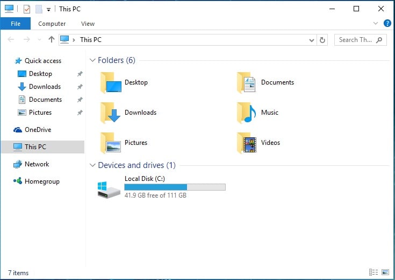This screenshot has height=280, width=395.
Task: Select This PC in the navigation pane
Action: click(42, 147)
